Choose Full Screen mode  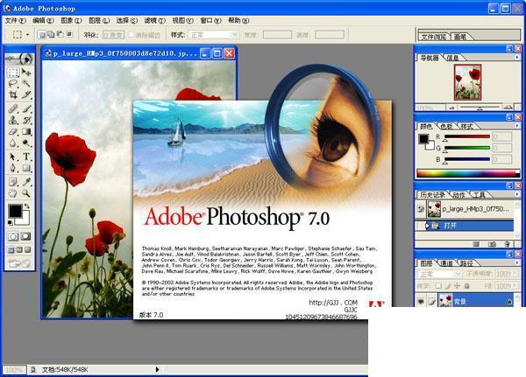click(28, 250)
